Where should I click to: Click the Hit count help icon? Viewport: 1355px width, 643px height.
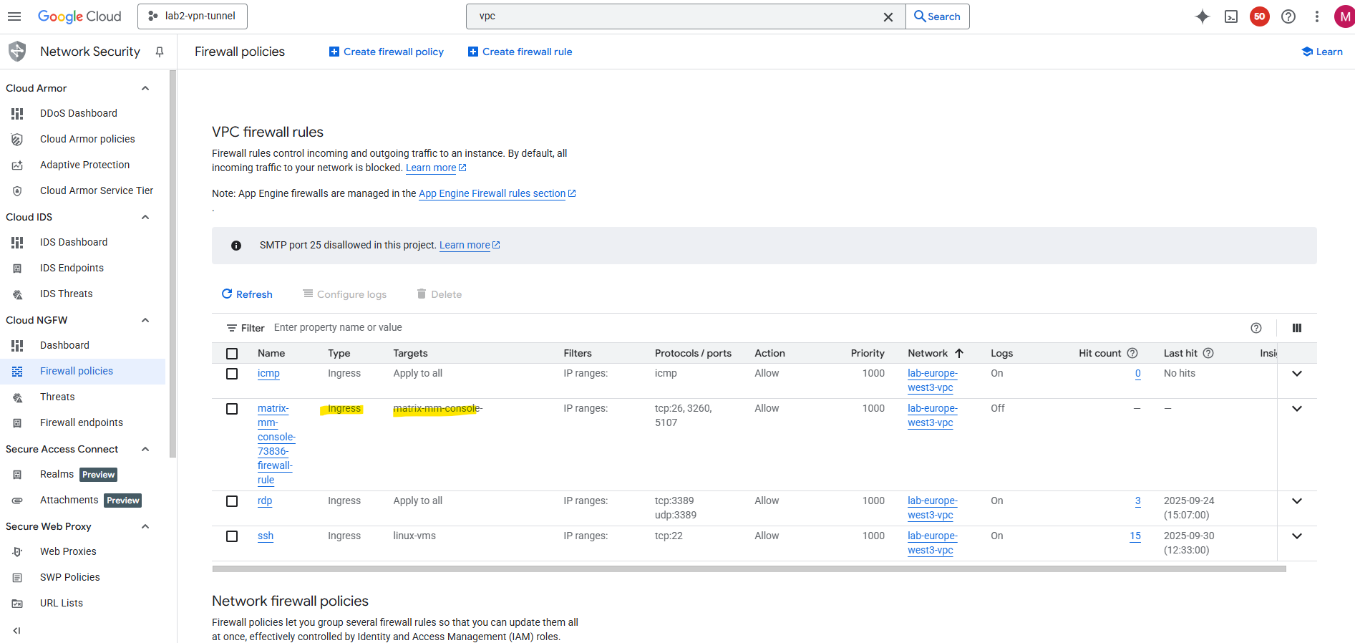[1132, 353]
